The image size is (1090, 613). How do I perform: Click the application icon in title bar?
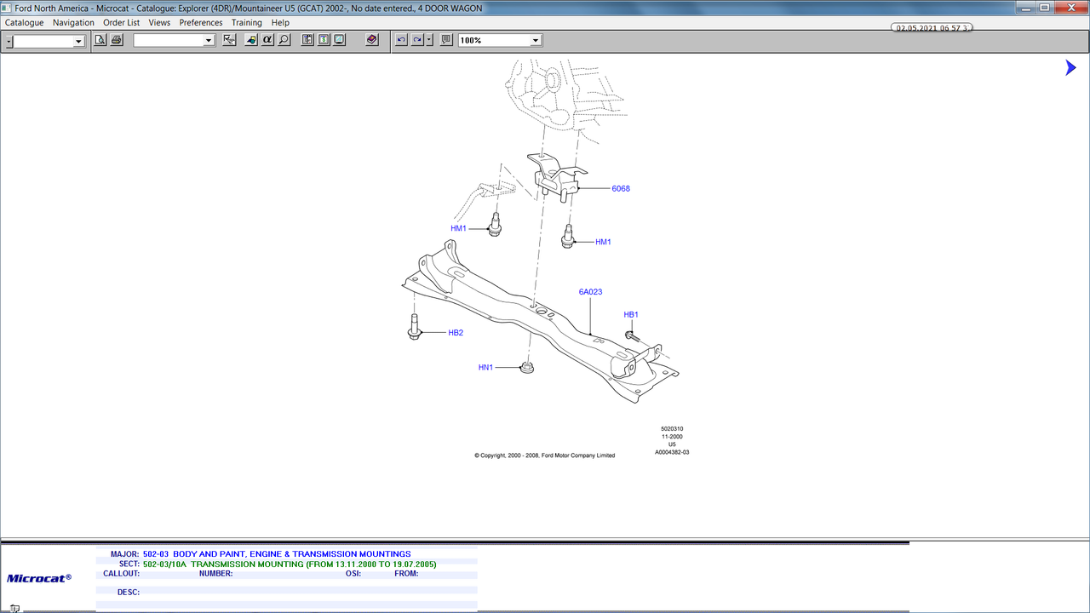(x=7, y=8)
